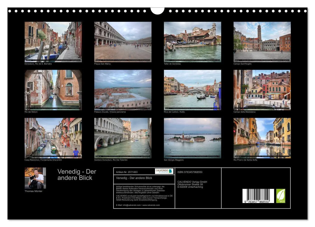This screenshot has height=227, width=315.
Task: Click the ISBN barcode
Action: pyautogui.click(x=258, y=196)
